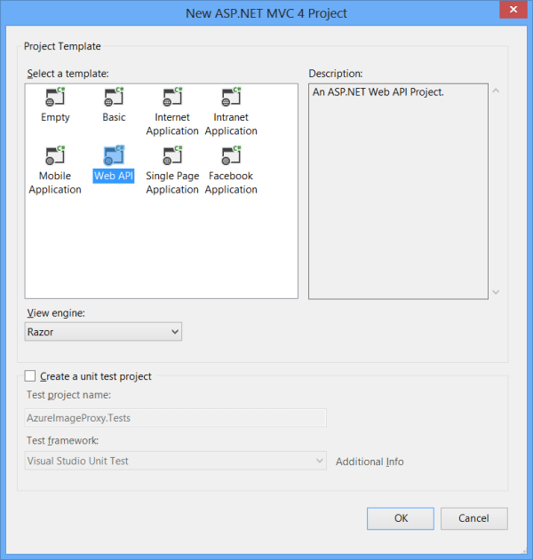The width and height of the screenshot is (533, 560).
Task: Confirm with the OK button
Action: coord(401,518)
